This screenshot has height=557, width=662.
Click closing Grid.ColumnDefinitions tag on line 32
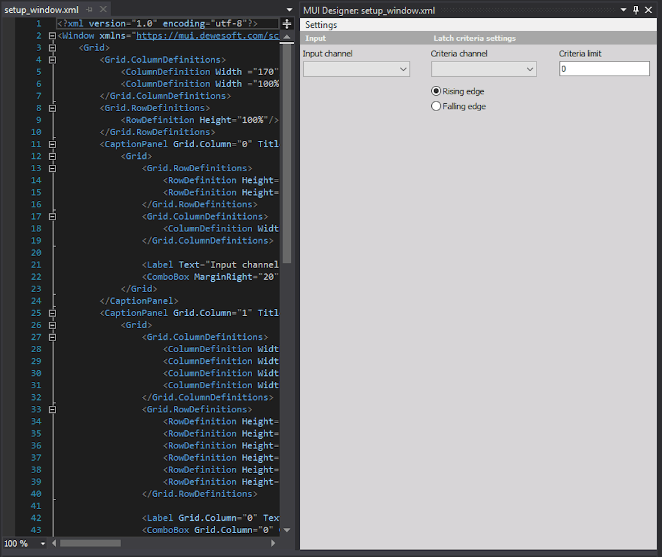point(208,397)
